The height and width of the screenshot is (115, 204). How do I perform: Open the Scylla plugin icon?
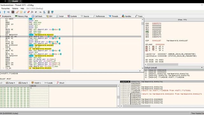click(13, 12)
